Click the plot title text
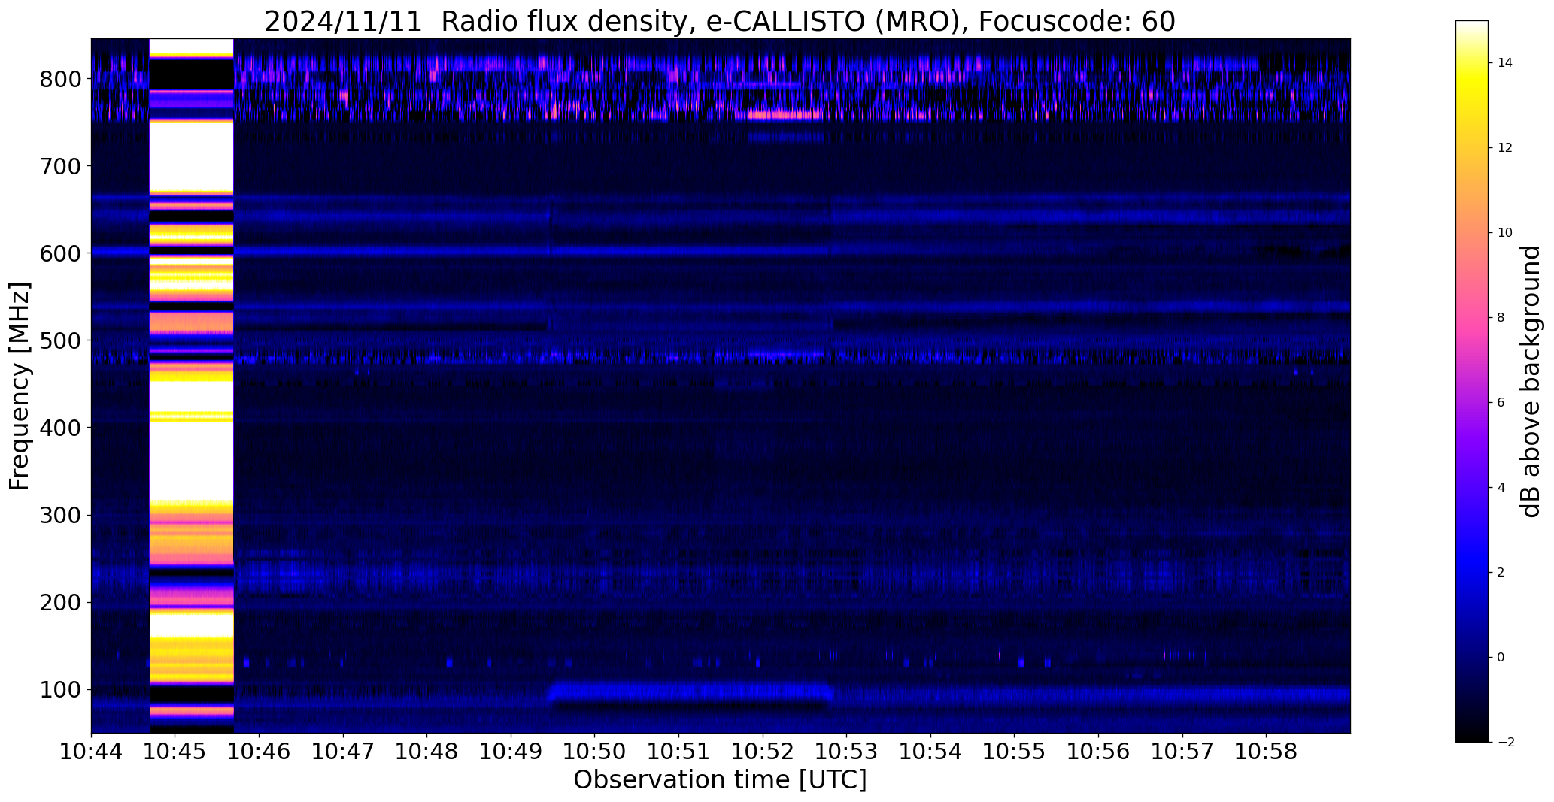 (x=720, y=21)
